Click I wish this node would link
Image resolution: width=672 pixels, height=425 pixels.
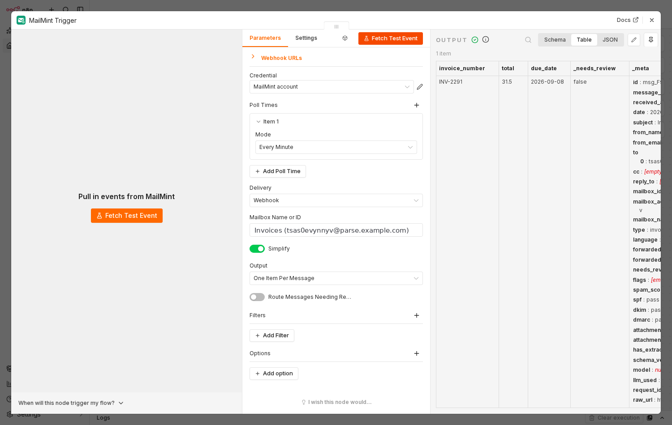[x=336, y=402]
